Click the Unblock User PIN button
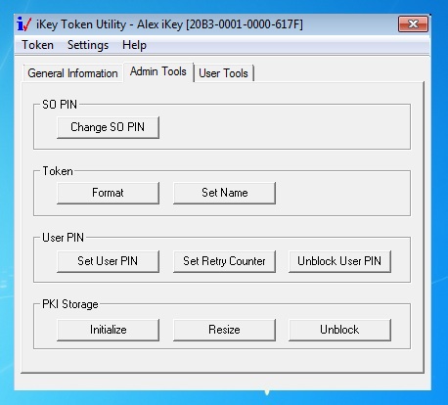Screen dimensions: 448x405 click(339, 261)
